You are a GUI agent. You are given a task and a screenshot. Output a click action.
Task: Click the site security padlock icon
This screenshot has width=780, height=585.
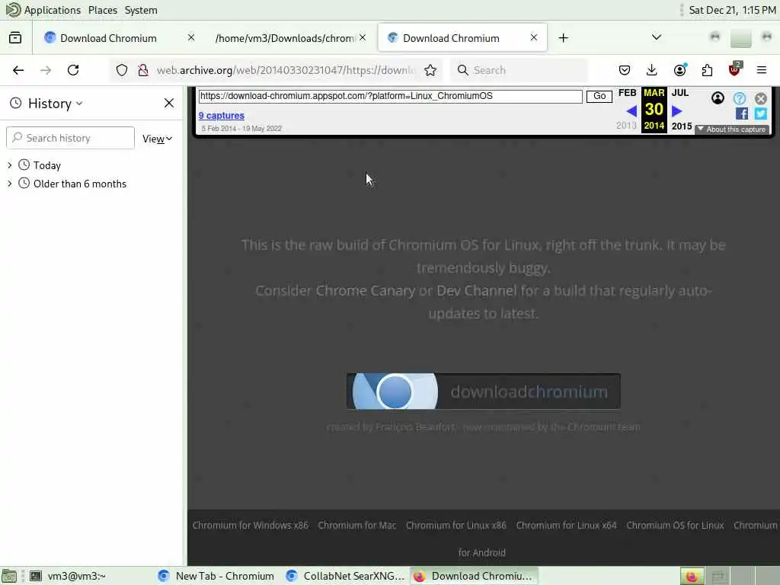coord(143,70)
